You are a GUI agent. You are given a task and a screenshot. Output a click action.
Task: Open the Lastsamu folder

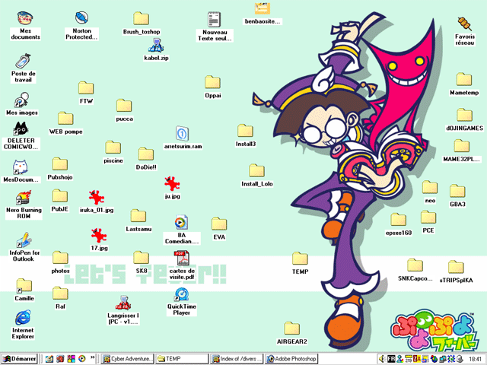(x=138, y=216)
